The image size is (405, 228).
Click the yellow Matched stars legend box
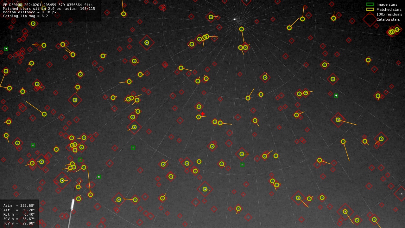pos(370,10)
